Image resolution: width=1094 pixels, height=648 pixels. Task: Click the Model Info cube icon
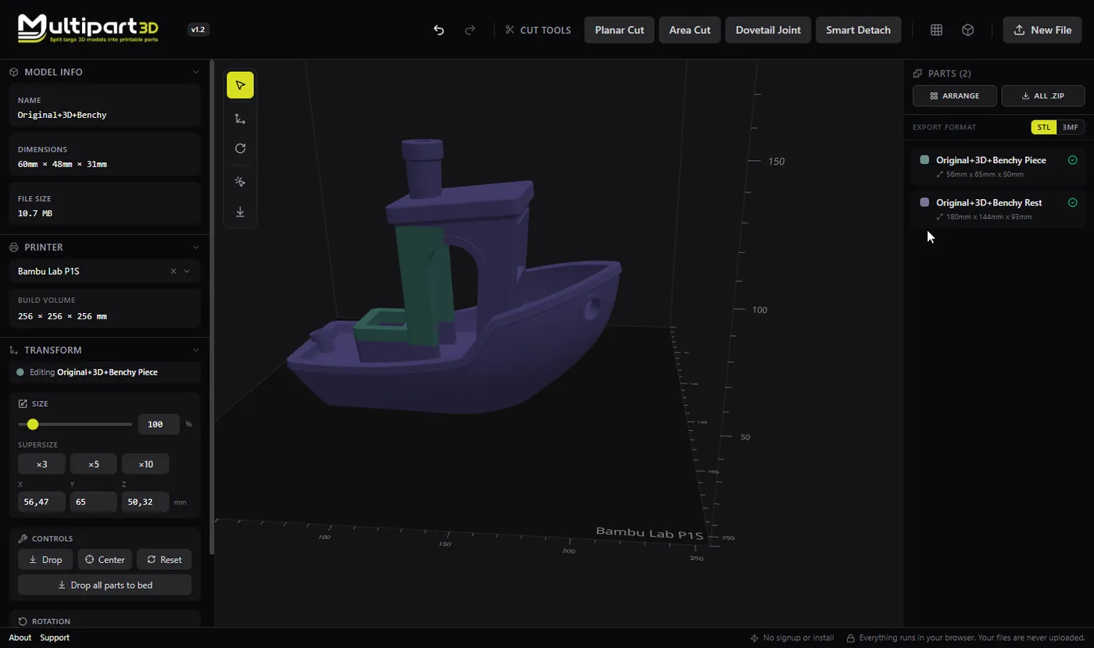tap(14, 72)
